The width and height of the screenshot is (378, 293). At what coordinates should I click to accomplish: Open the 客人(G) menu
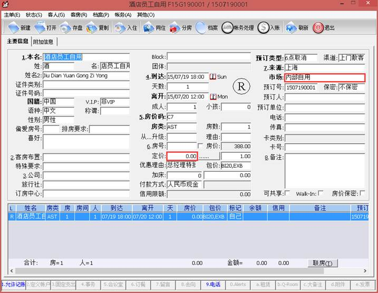(x=56, y=15)
